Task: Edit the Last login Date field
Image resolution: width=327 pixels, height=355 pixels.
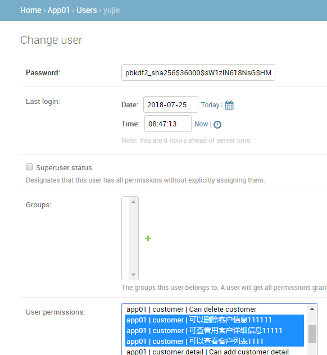Action: (x=171, y=104)
